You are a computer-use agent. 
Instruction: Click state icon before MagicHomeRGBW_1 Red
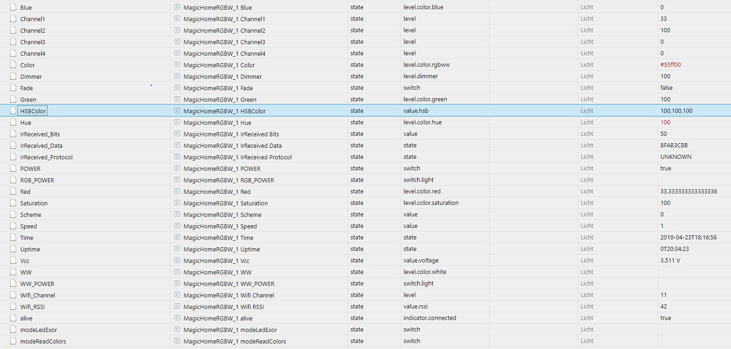point(177,191)
